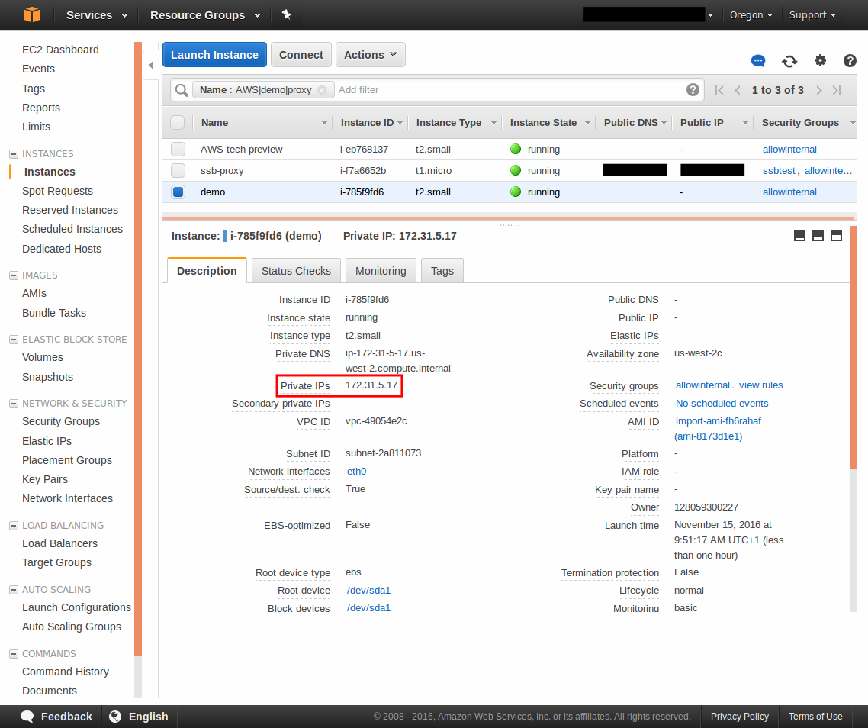The image size is (868, 728).
Task: Maximize the details pane using layout icon
Action: click(836, 236)
